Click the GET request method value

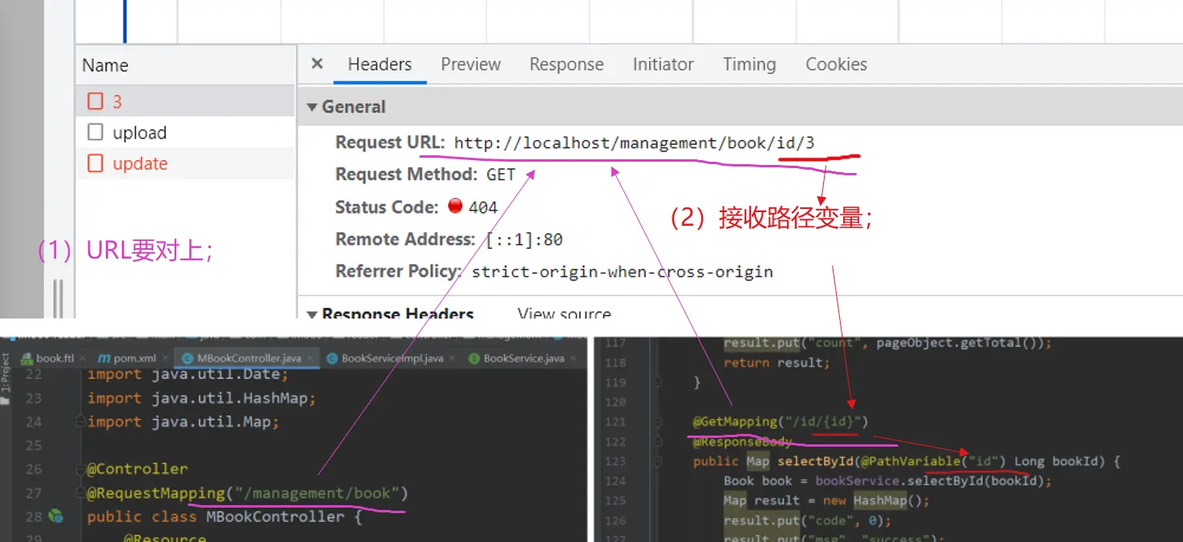[501, 175]
